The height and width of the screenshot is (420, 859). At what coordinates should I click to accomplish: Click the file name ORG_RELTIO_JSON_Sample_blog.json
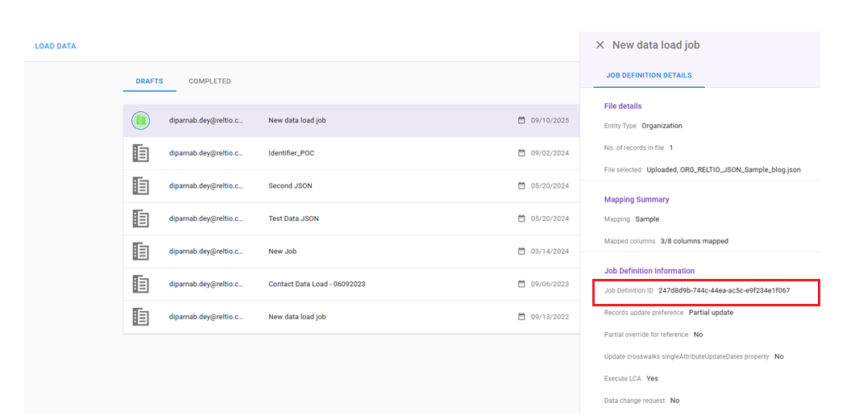click(x=741, y=170)
